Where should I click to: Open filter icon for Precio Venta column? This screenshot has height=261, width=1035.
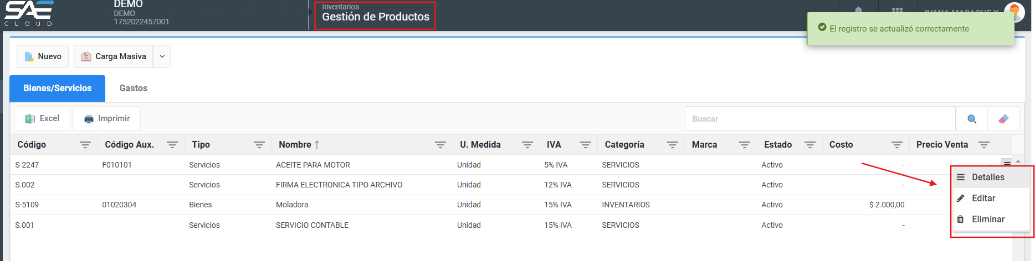pyautogui.click(x=983, y=145)
